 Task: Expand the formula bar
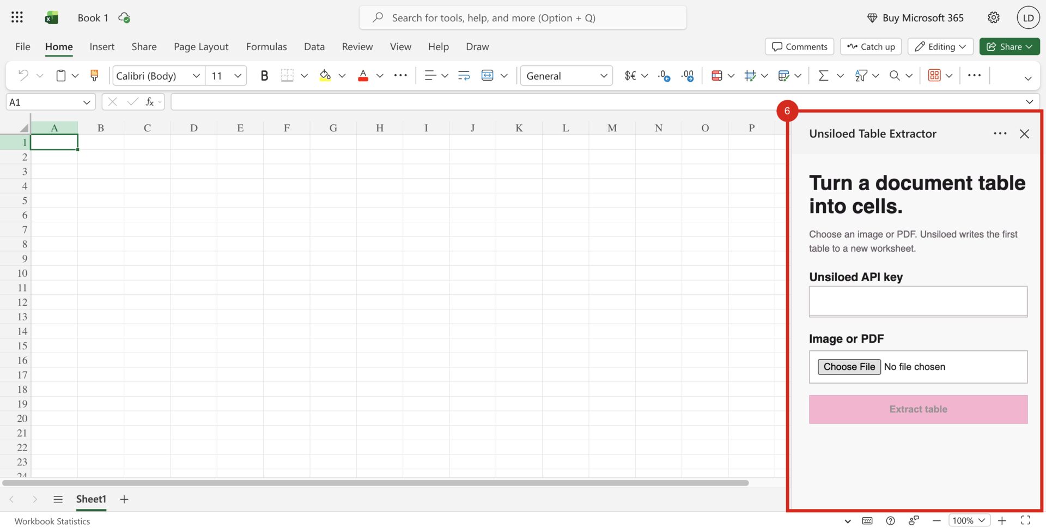[x=1030, y=102]
